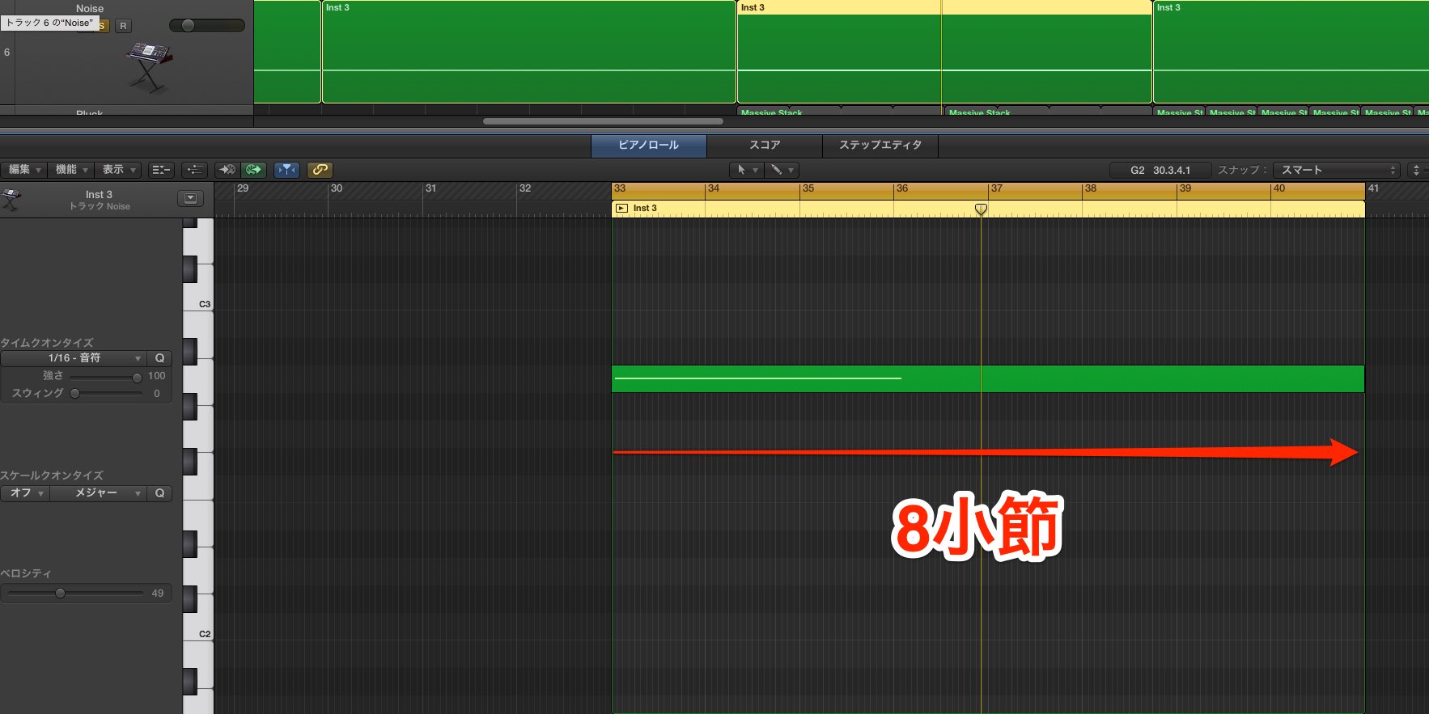Toggle the yellow Link button
The image size is (1429, 714).
[320, 170]
